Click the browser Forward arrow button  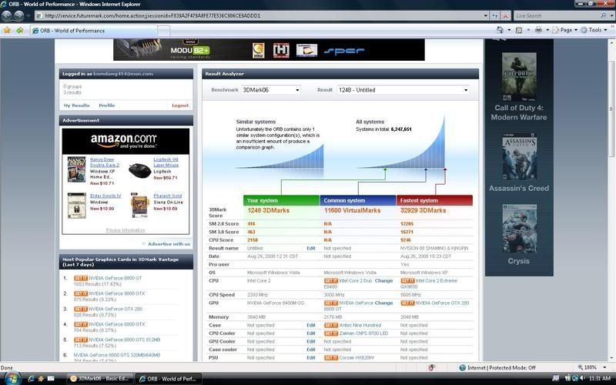click(x=18, y=15)
